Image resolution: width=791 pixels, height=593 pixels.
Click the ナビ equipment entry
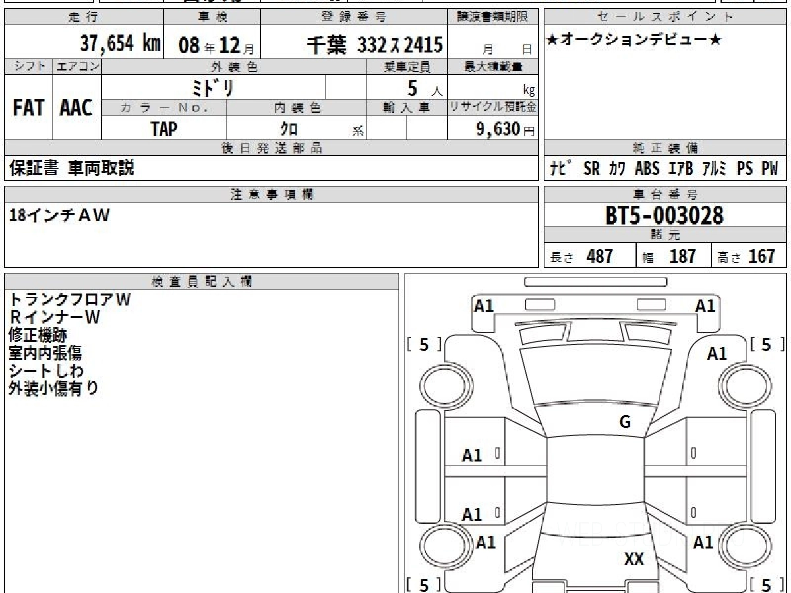[x=562, y=169]
